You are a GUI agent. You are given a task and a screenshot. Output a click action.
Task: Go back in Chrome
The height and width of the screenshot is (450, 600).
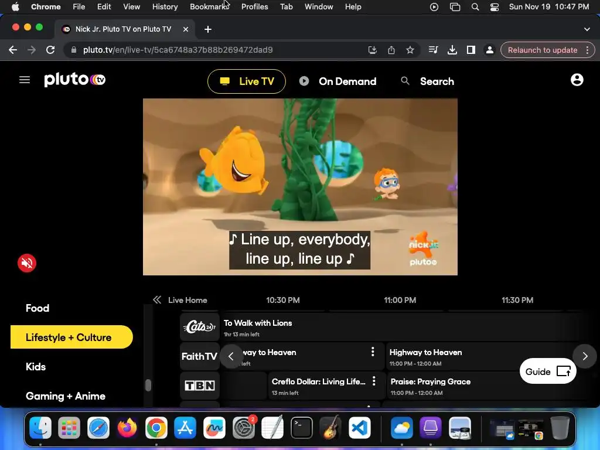point(13,50)
